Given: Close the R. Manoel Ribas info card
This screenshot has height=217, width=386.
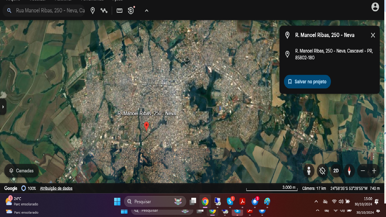Looking at the screenshot, I should point(373,35).
